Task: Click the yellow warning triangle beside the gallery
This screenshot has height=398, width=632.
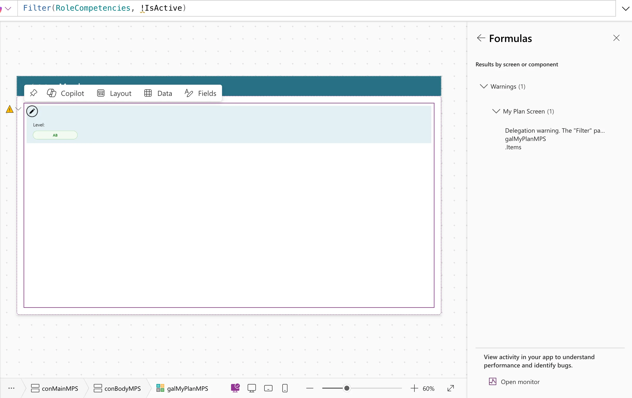Action: [x=10, y=109]
